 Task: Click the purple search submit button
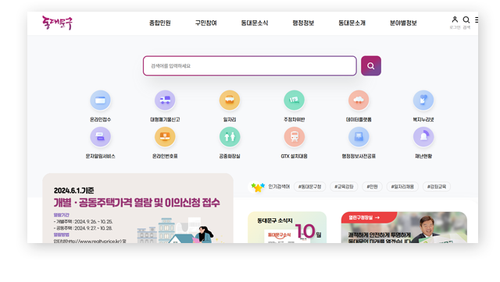pyautogui.click(x=371, y=65)
